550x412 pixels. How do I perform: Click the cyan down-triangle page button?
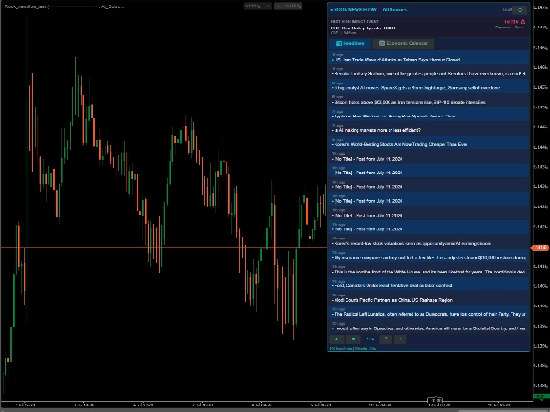coord(353,340)
